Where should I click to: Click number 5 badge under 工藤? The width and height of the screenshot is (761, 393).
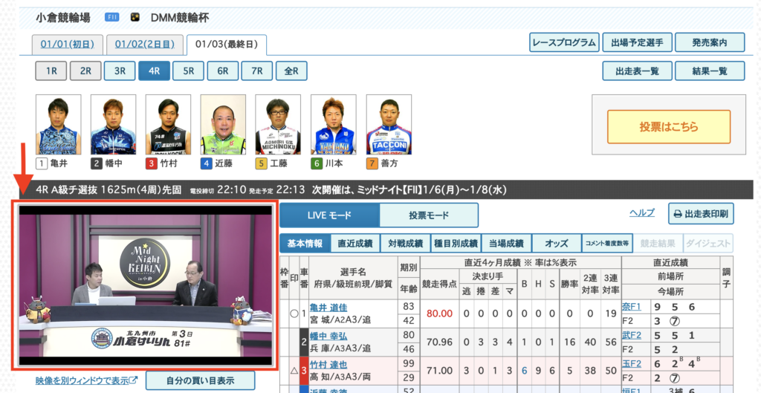point(261,163)
